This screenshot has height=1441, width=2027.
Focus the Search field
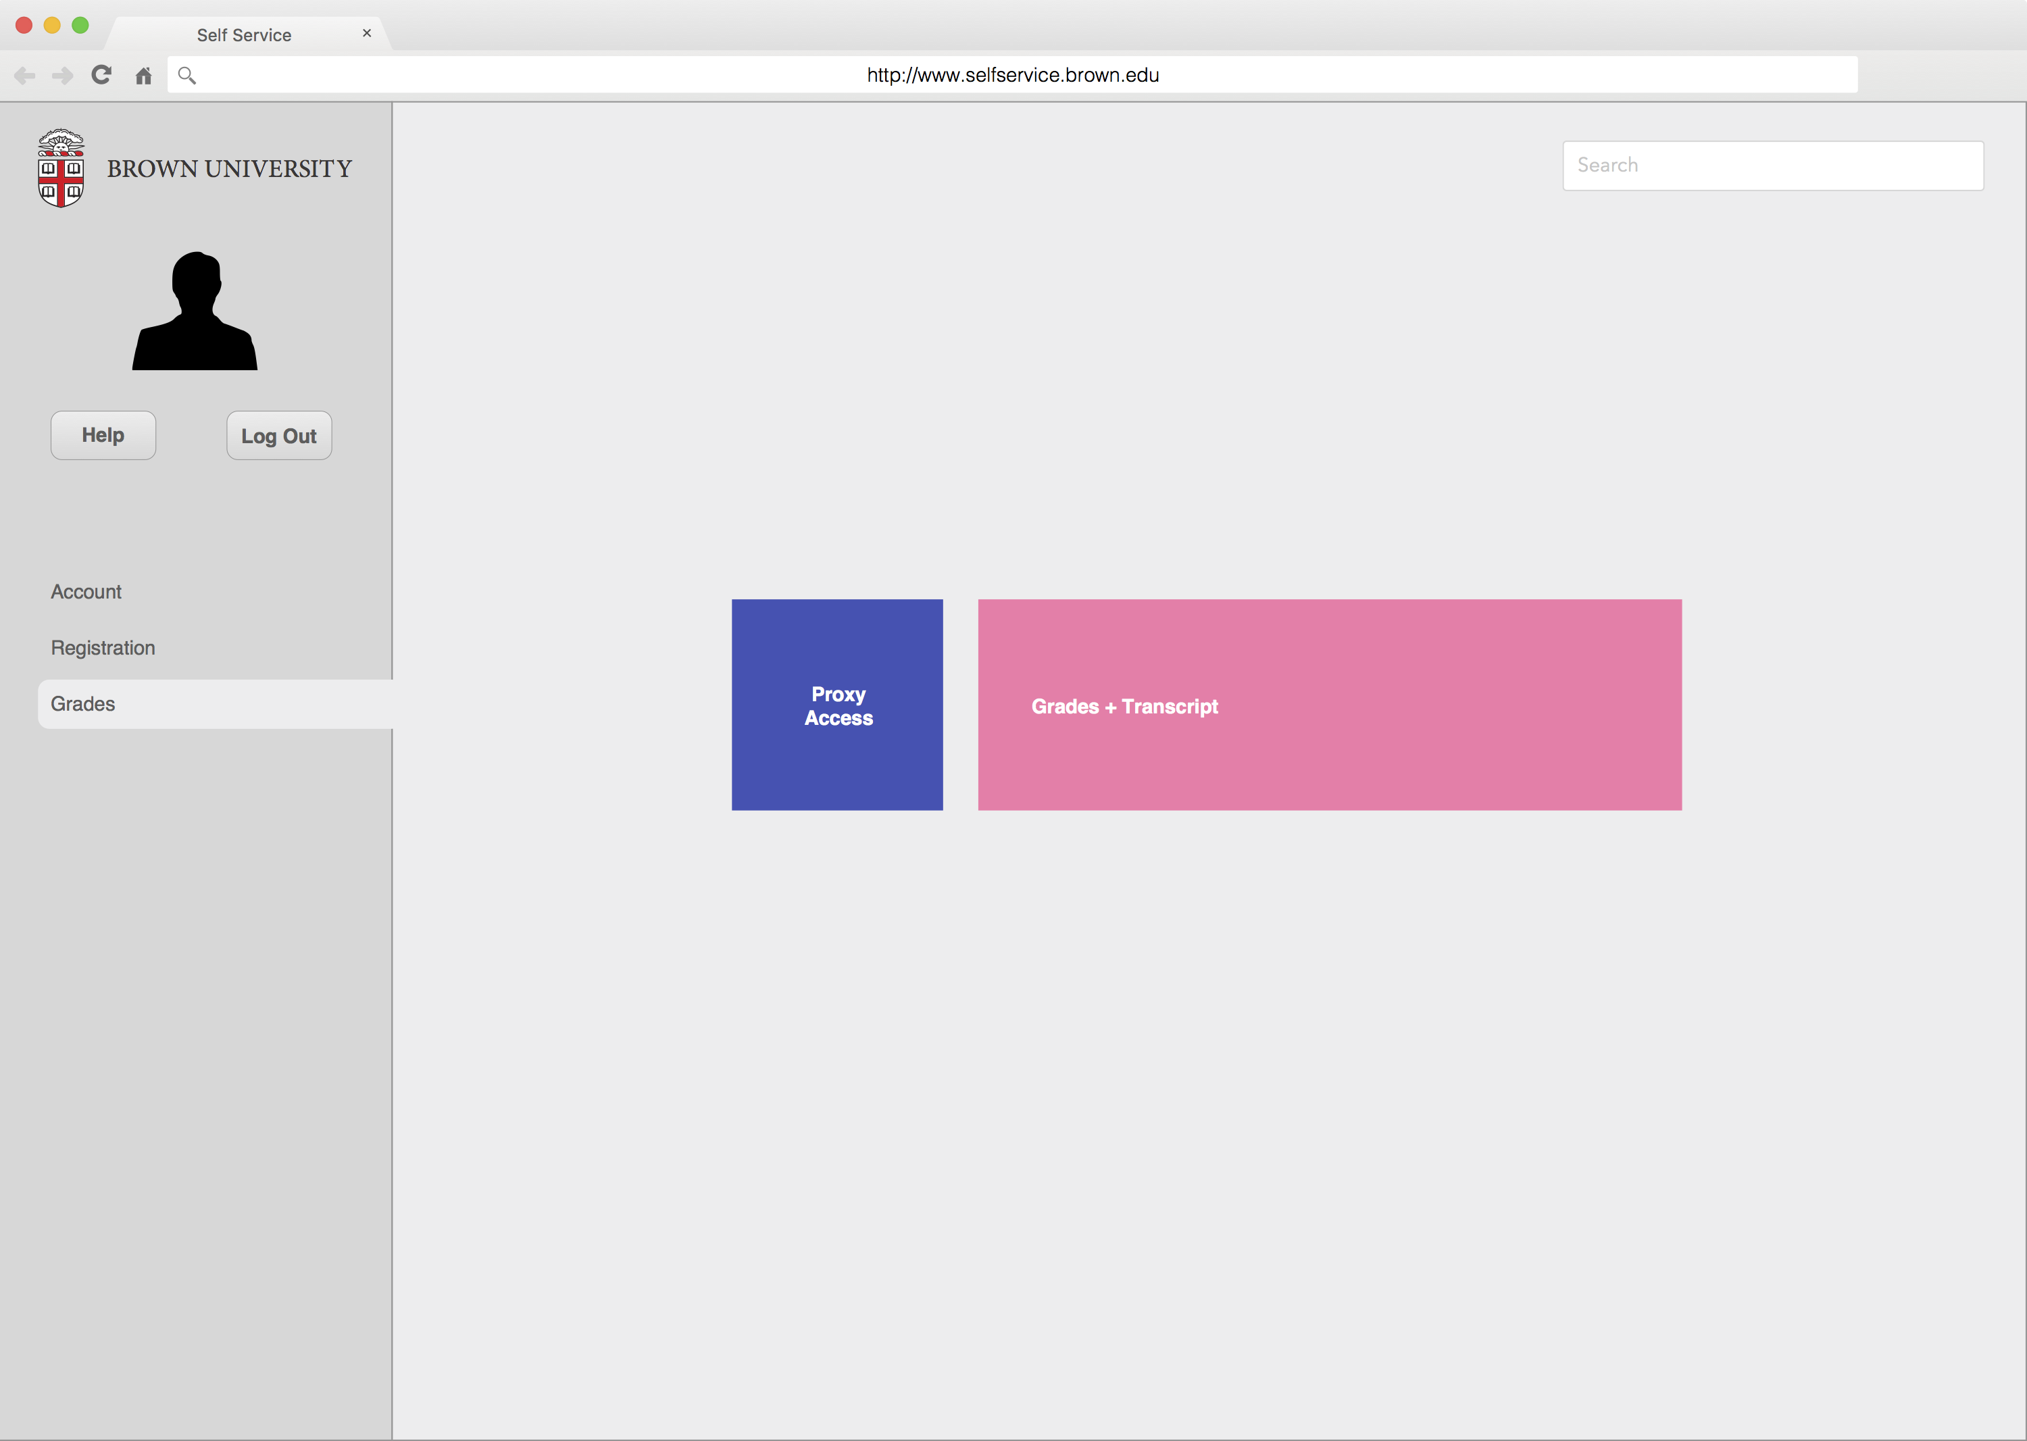[x=1772, y=165]
